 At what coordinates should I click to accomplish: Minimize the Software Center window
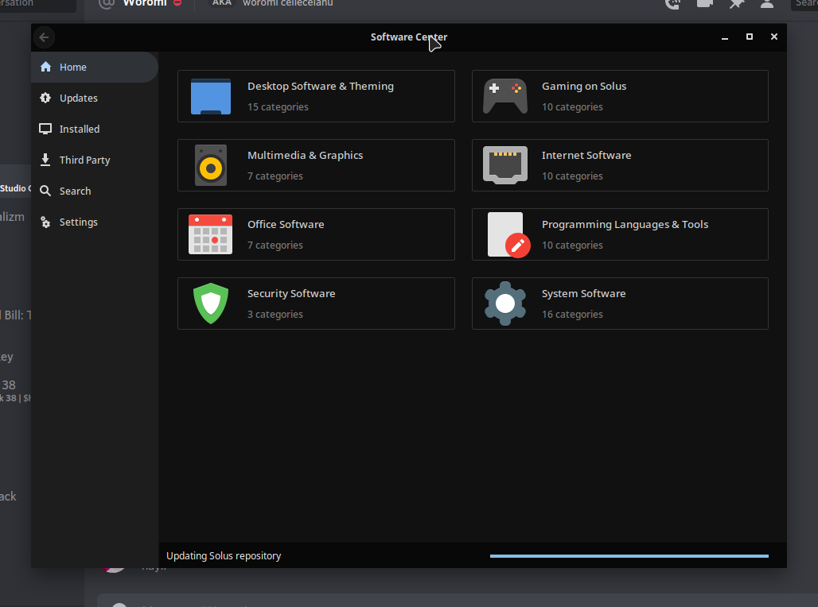[725, 37]
